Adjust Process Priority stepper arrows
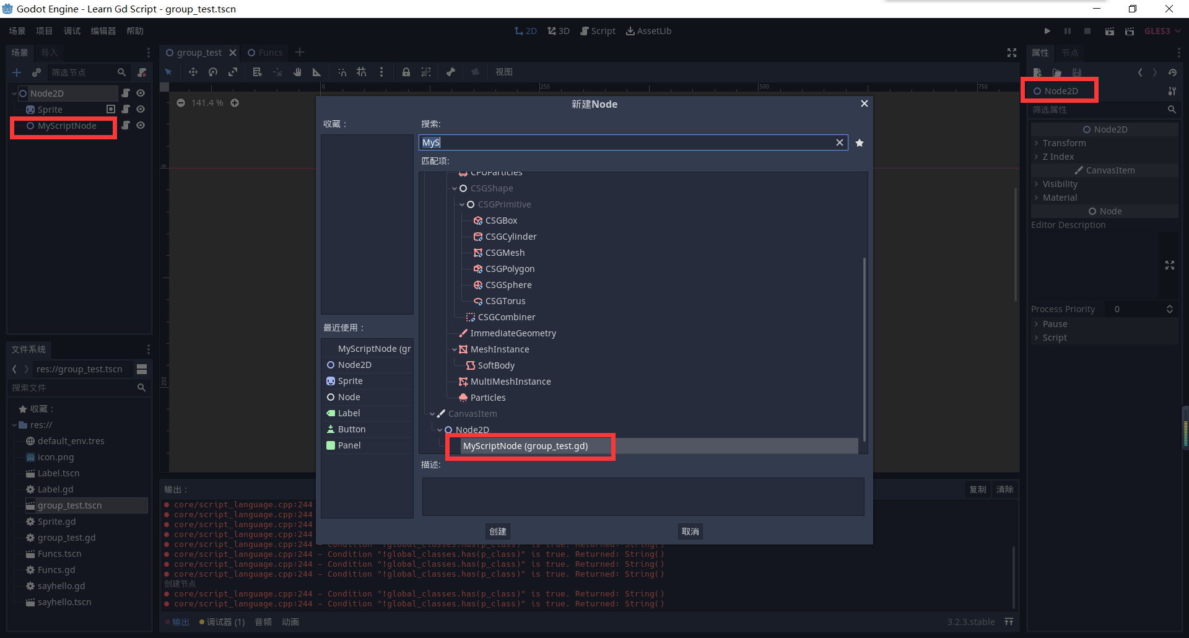The height and width of the screenshot is (638, 1189). pyautogui.click(x=1170, y=309)
